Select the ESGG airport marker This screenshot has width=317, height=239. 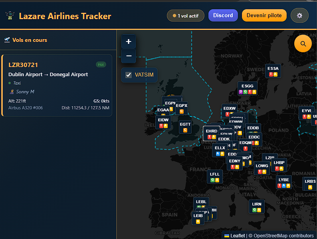coord(248,89)
